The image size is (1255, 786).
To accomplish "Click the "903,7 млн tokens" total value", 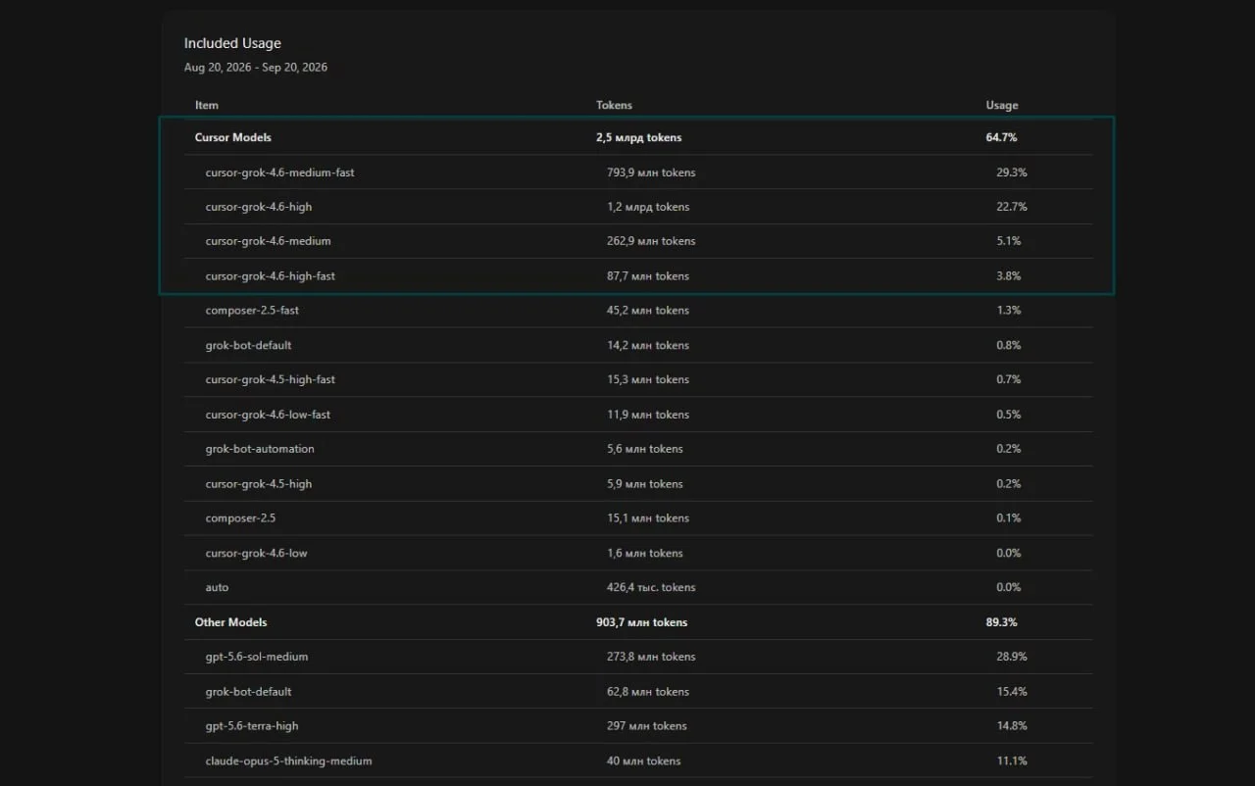I will (642, 622).
